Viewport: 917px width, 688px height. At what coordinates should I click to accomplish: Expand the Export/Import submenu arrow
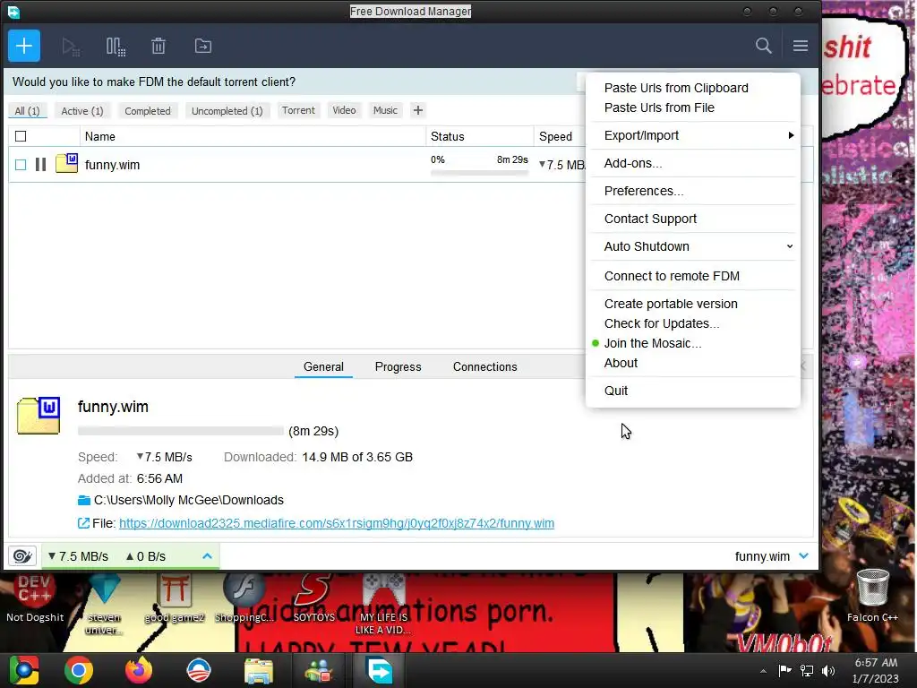click(x=791, y=135)
